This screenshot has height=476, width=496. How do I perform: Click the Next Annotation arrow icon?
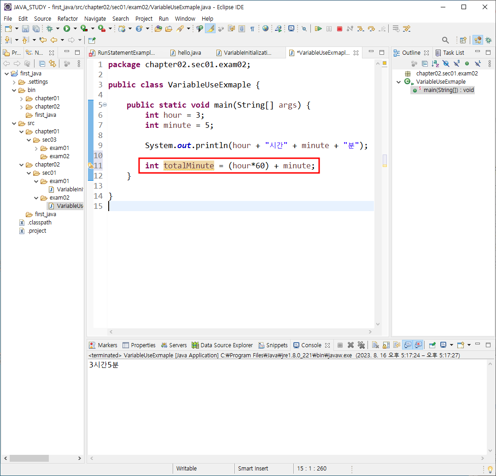point(8,40)
